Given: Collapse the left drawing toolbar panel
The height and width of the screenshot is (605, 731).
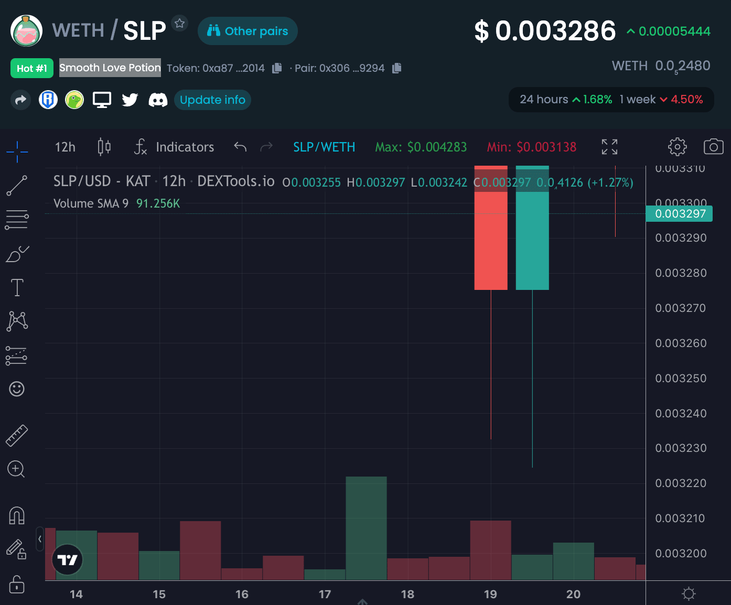Looking at the screenshot, I should pyautogui.click(x=40, y=539).
